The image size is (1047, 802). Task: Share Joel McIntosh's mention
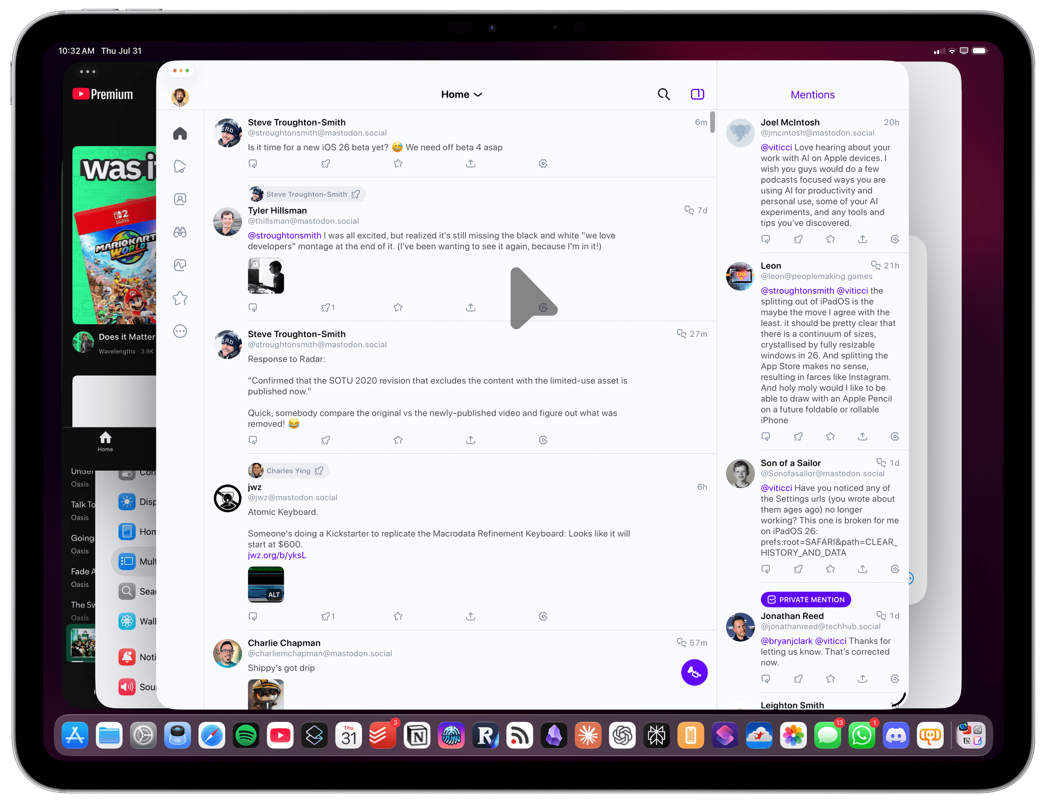click(x=862, y=239)
